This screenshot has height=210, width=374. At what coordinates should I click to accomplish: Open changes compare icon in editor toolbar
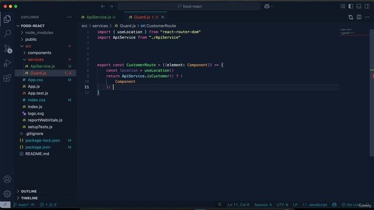(x=351, y=17)
